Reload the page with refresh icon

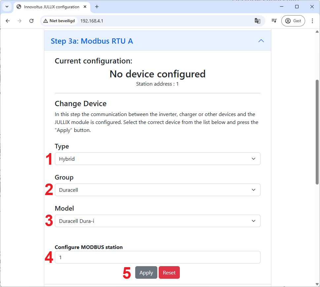point(31,21)
